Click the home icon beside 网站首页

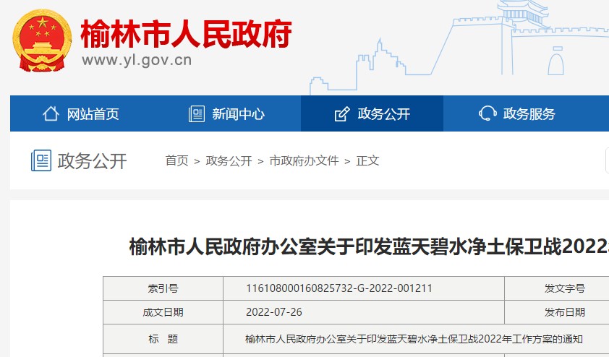coord(51,113)
